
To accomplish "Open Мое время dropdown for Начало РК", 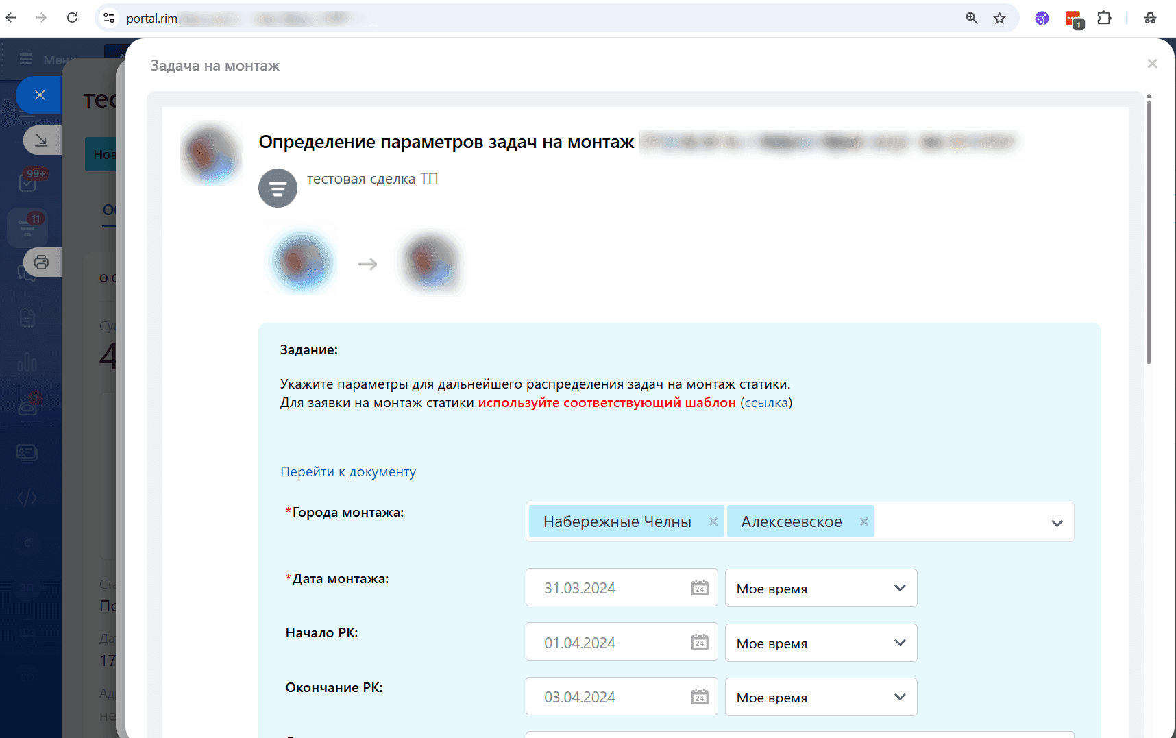I will click(x=820, y=643).
